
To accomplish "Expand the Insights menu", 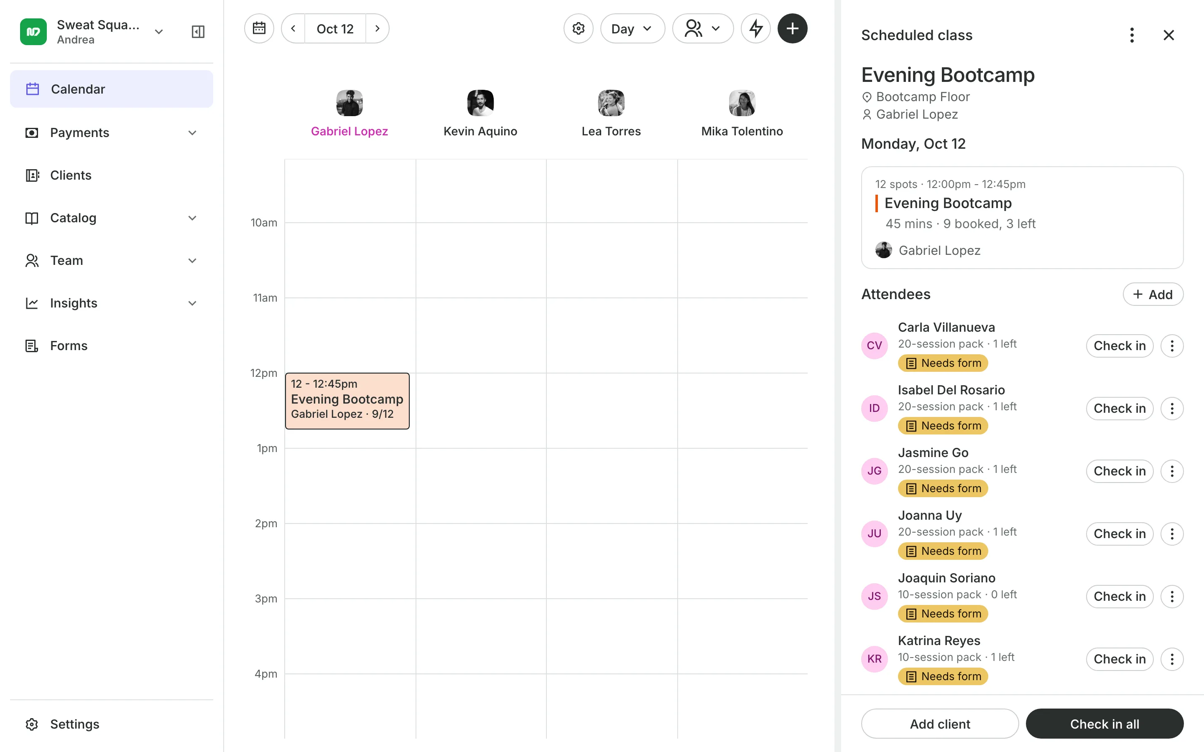I will [112, 303].
